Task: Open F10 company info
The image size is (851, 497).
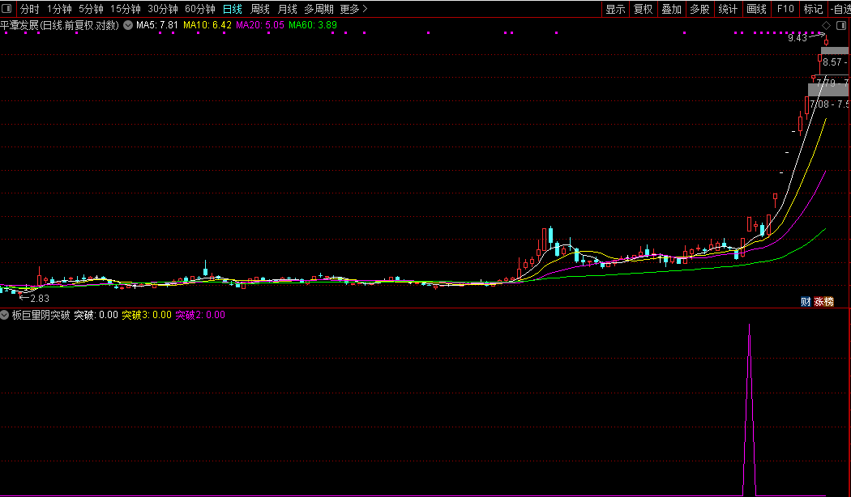Action: (785, 9)
